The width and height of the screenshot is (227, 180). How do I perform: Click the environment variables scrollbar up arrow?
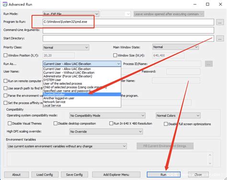point(210,155)
